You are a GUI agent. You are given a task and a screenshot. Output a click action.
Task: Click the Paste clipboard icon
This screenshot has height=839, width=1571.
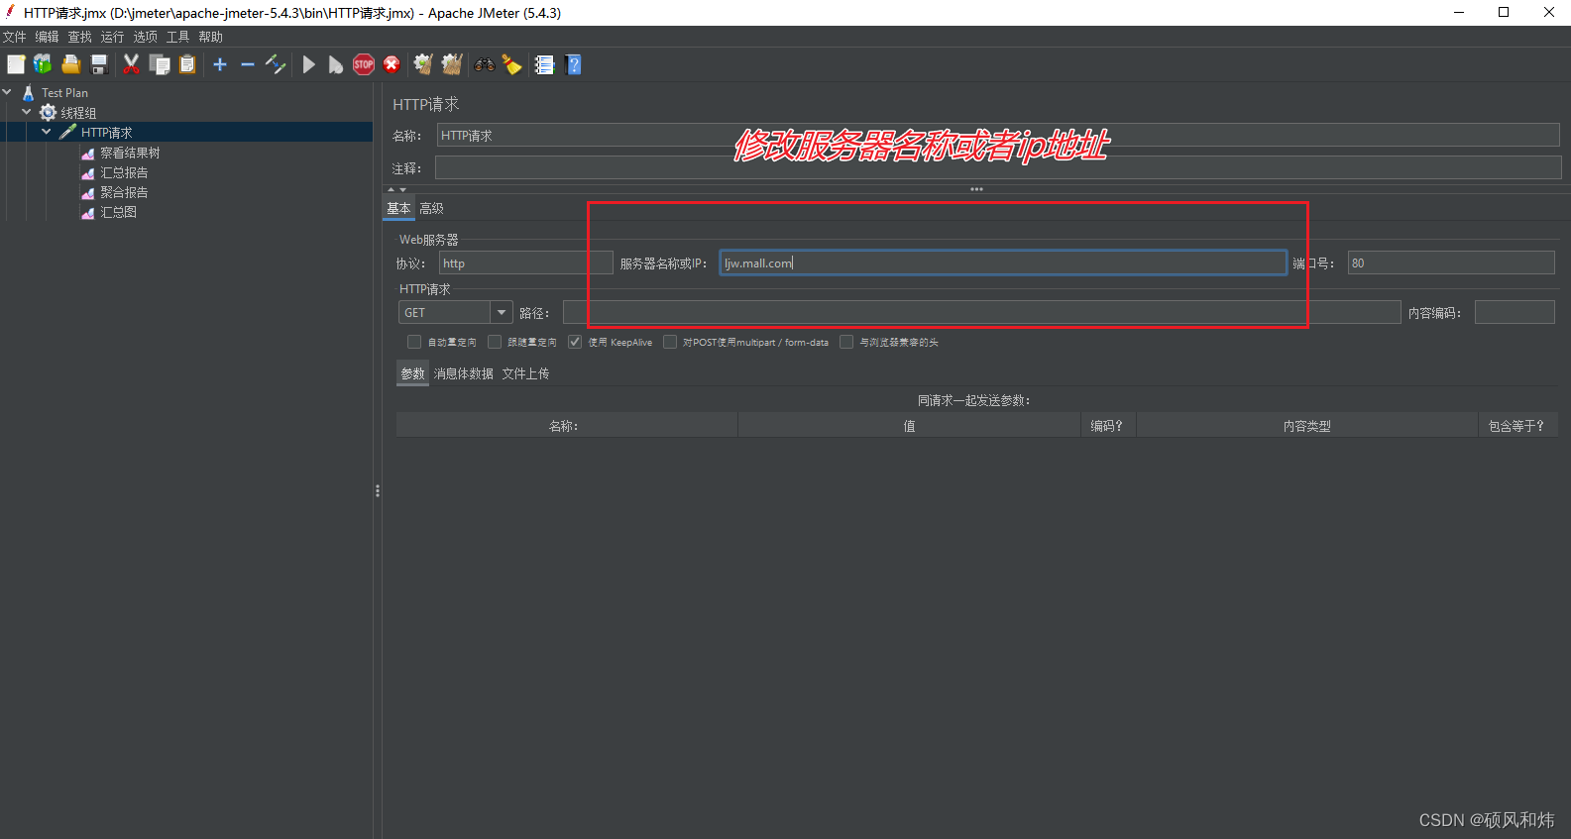pos(187,64)
